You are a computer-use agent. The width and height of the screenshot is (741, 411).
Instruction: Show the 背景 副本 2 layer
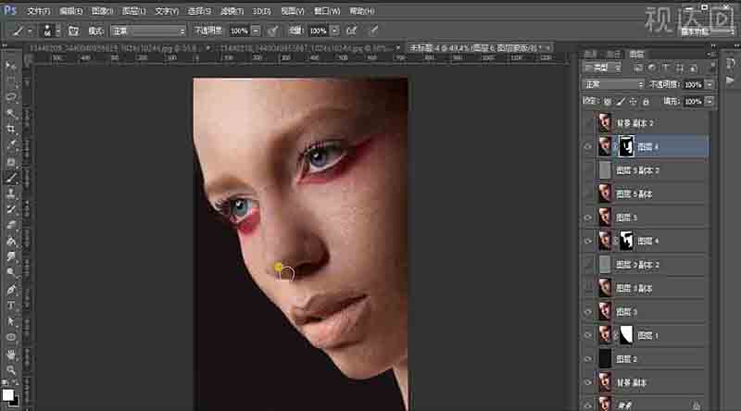(588, 123)
